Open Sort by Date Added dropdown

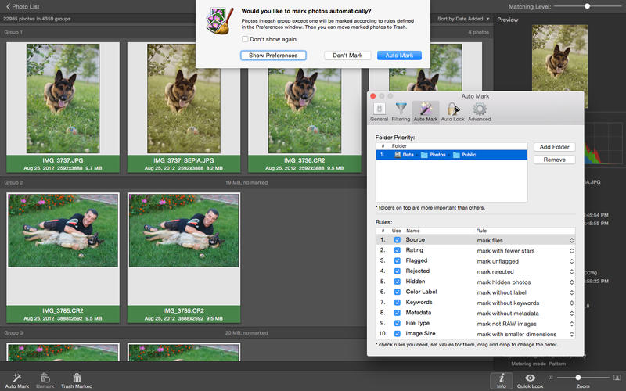pos(463,18)
